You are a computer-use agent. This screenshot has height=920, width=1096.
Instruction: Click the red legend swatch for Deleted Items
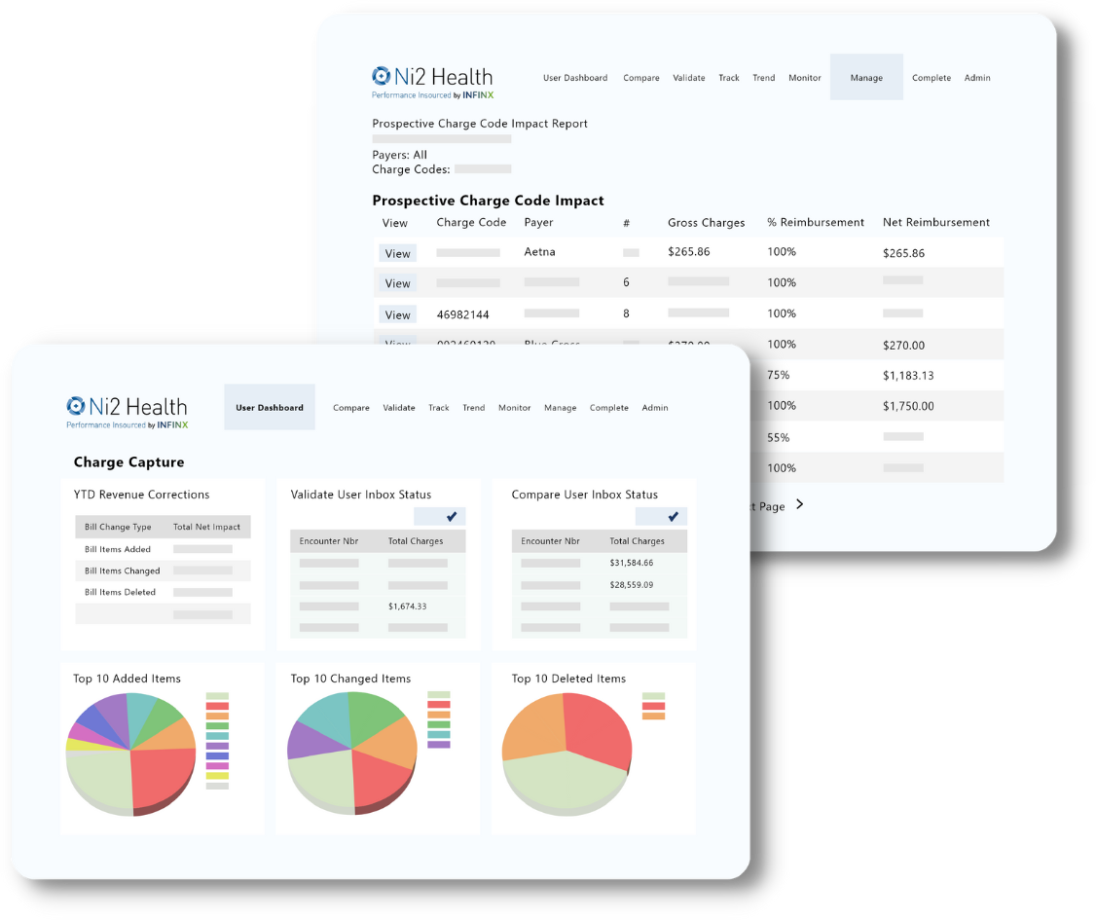(653, 706)
